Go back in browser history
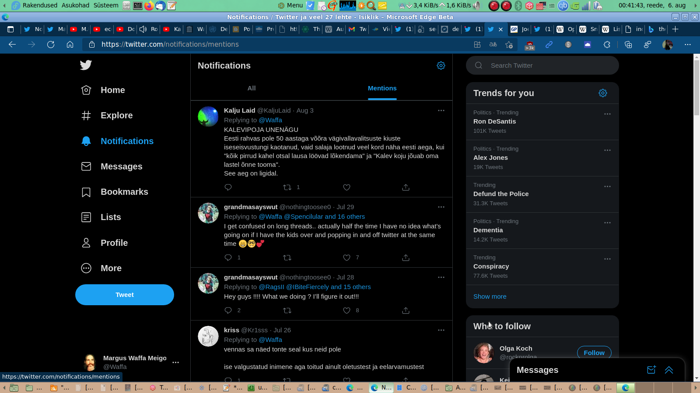 (x=12, y=45)
